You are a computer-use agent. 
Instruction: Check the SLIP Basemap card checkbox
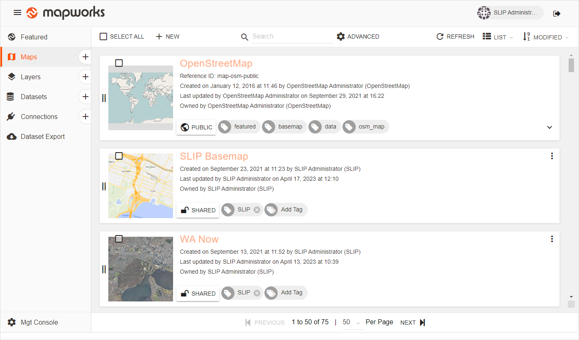(x=119, y=156)
